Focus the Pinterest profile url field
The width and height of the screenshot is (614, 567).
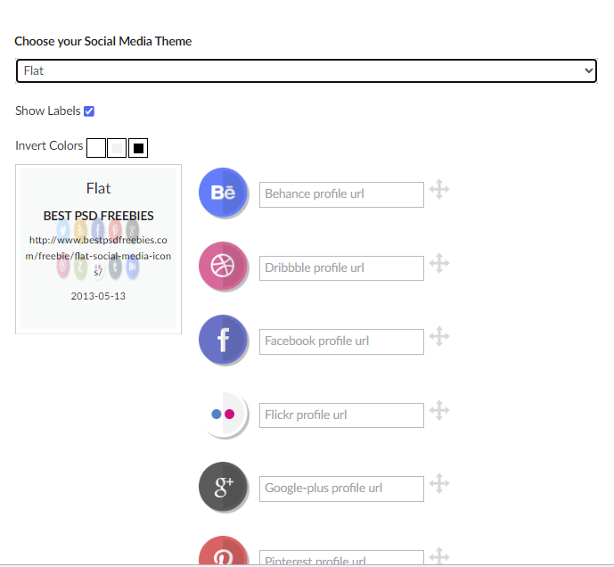click(341, 557)
